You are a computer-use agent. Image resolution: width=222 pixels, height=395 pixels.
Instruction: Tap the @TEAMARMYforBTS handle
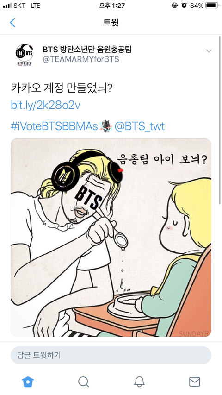click(x=81, y=59)
